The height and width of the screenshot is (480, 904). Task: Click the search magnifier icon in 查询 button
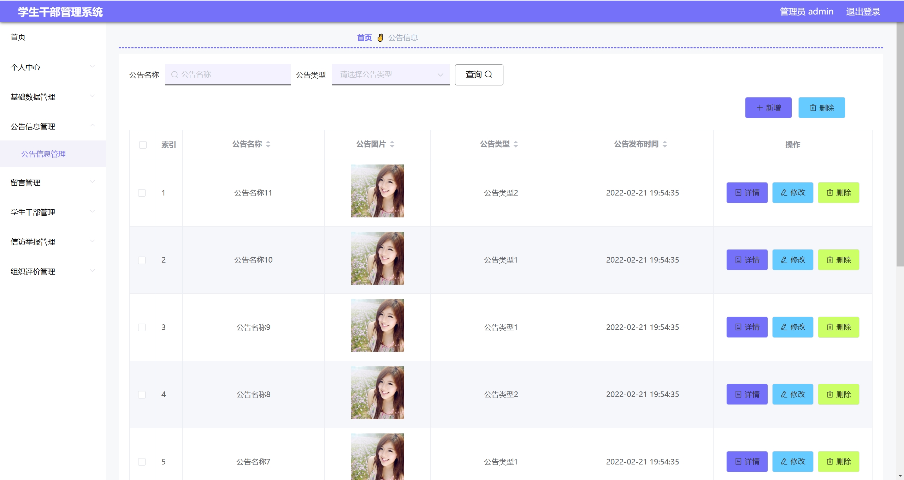pos(488,74)
